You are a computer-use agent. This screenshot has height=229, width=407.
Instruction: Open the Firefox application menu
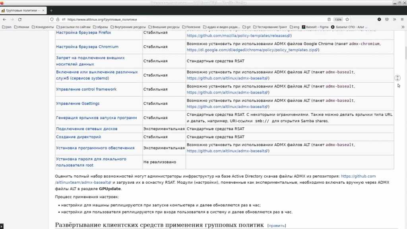402,19
